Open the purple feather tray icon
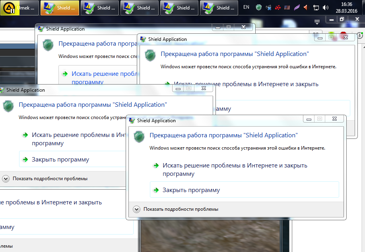365x252 pixels. (x=297, y=8)
